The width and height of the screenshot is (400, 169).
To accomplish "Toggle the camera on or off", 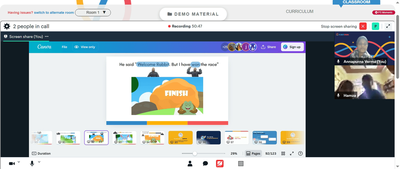I will coord(12,163).
